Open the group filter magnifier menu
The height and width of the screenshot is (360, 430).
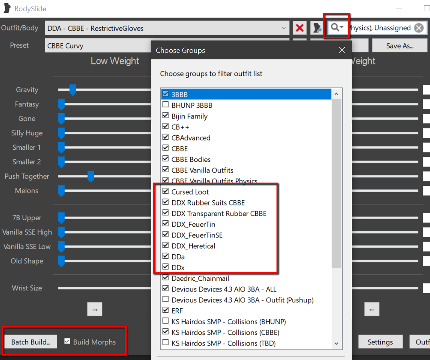pos(337,27)
